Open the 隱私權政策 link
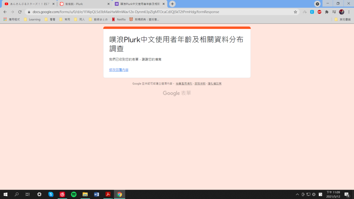The height and width of the screenshot is (199, 354). pos(214,84)
